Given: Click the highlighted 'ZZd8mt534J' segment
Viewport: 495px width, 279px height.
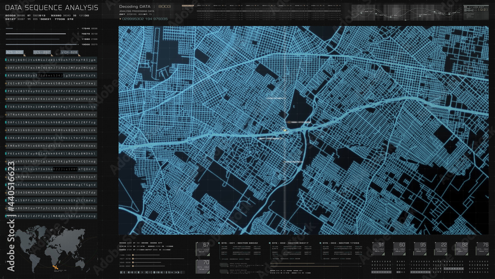Looking at the screenshot, I should pos(50,75).
